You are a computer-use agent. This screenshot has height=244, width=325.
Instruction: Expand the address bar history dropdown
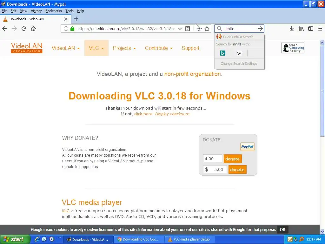click(x=180, y=29)
